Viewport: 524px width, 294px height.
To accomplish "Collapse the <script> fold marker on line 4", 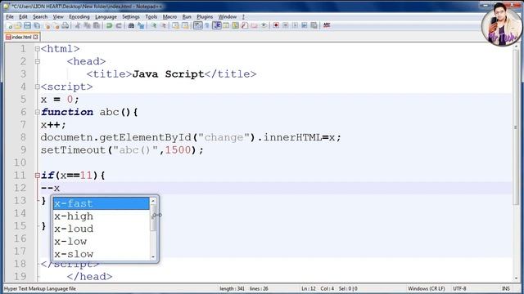I will tap(38, 87).
